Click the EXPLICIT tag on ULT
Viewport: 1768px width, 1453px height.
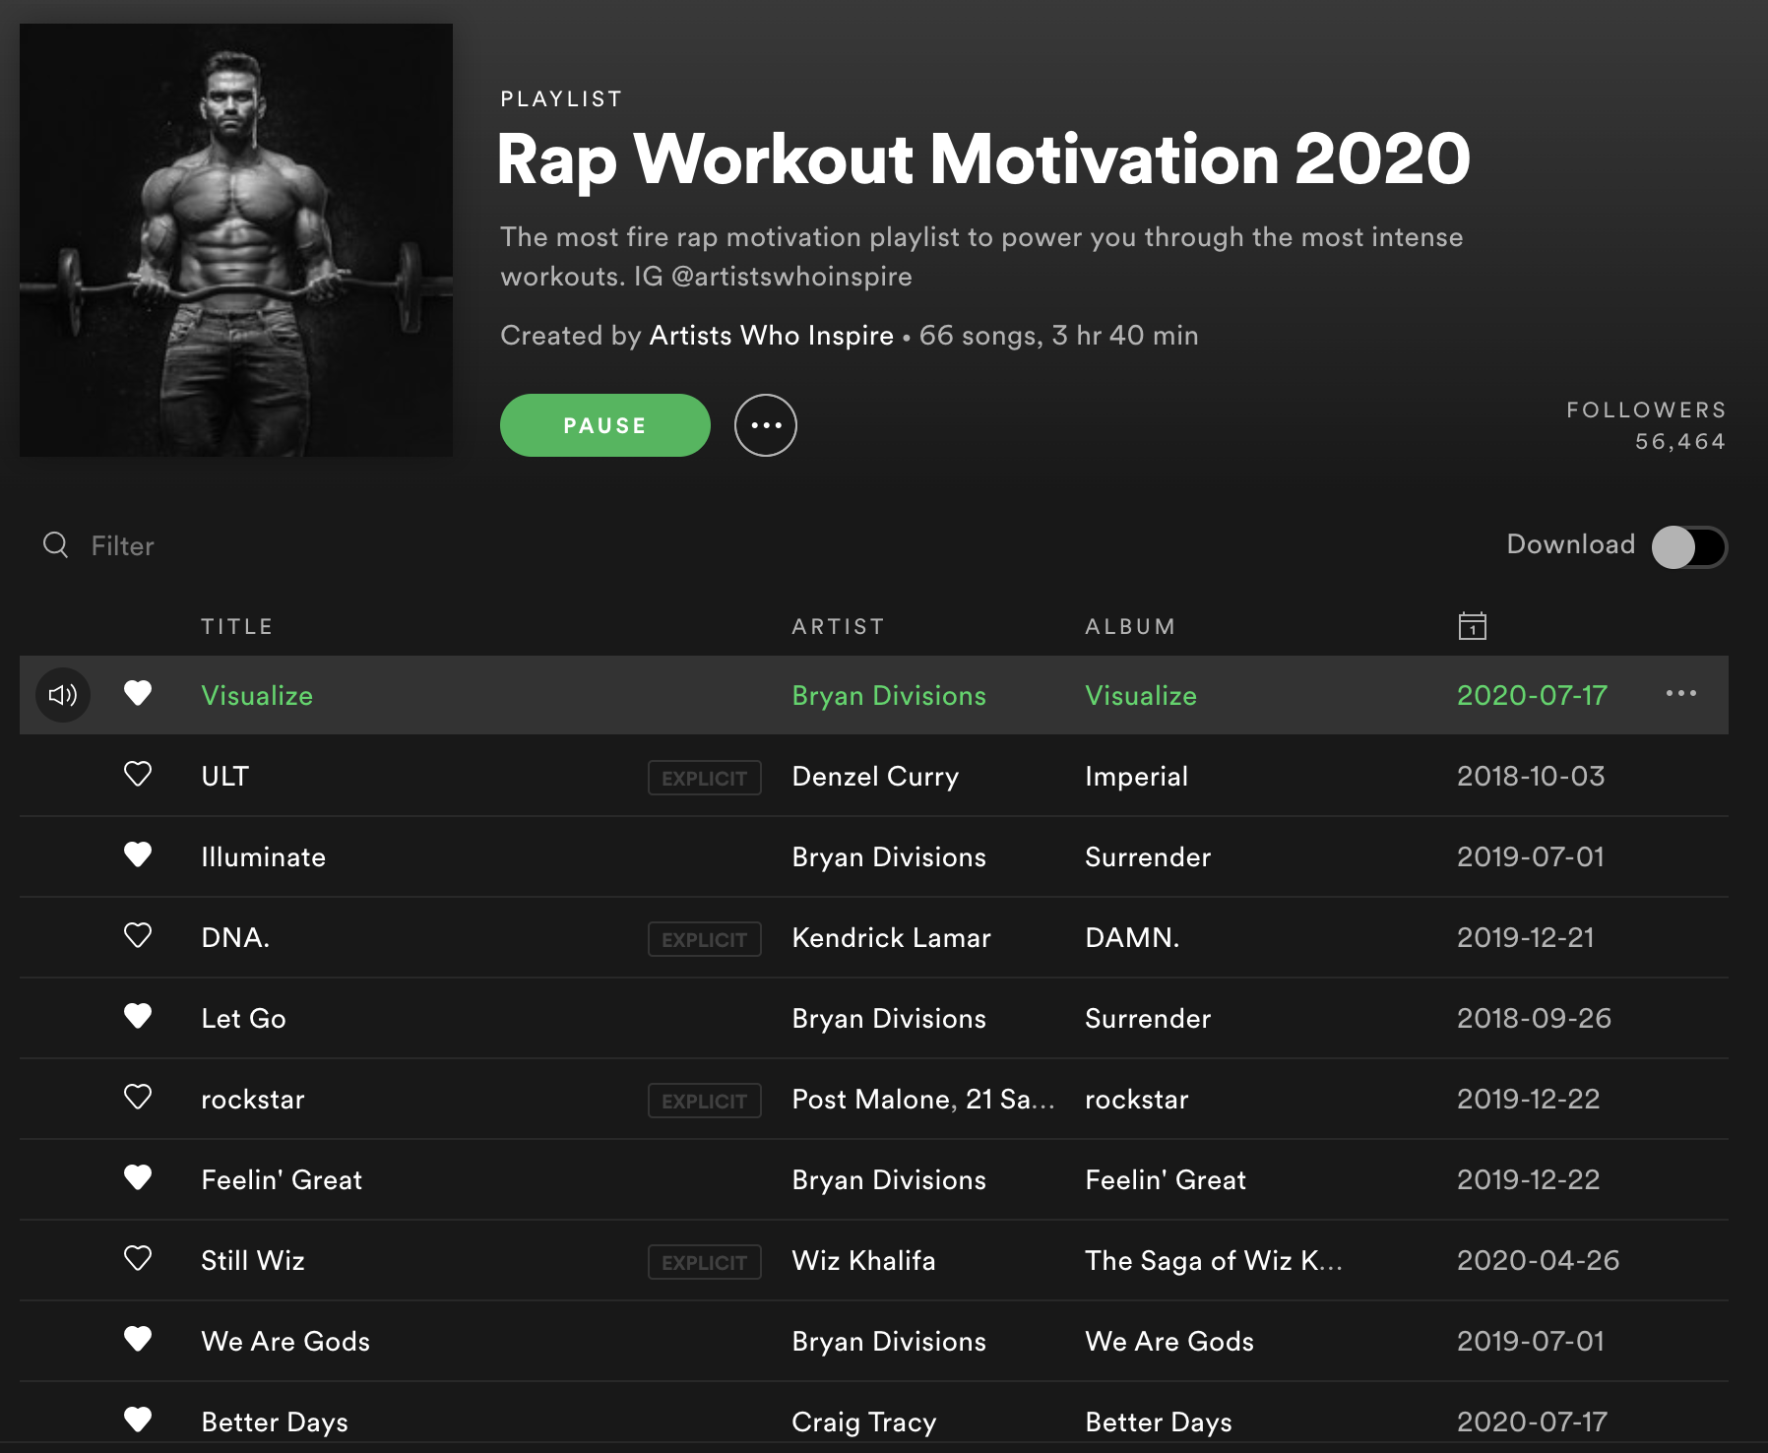pyautogui.click(x=705, y=778)
